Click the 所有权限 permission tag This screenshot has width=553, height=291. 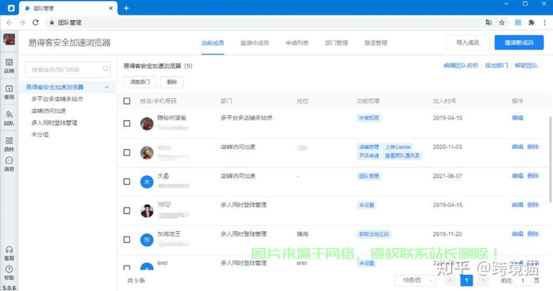click(369, 118)
